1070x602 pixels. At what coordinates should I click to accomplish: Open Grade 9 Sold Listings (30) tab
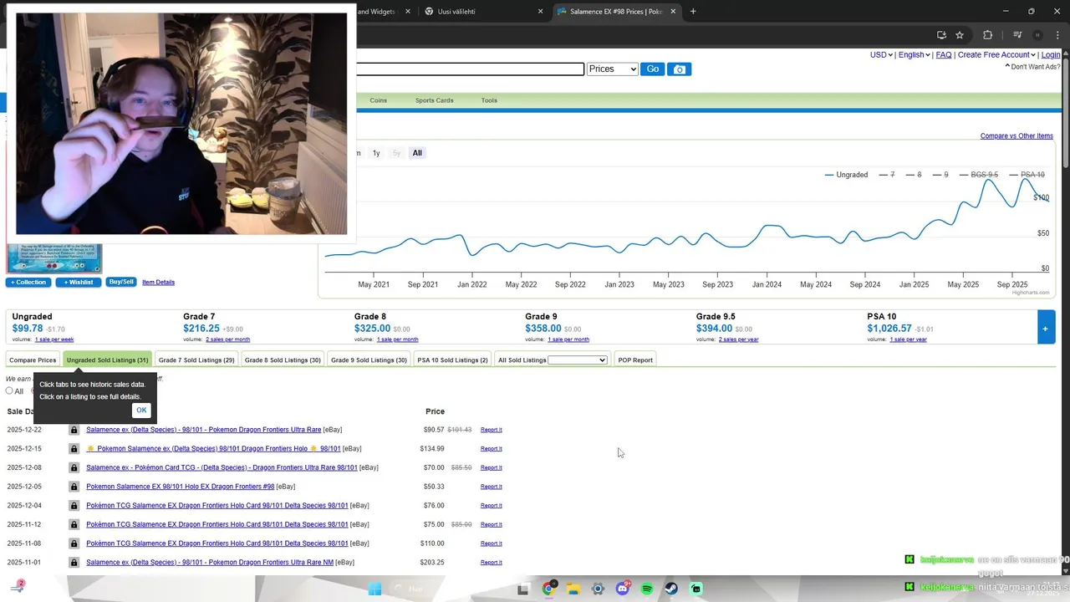[369, 360]
